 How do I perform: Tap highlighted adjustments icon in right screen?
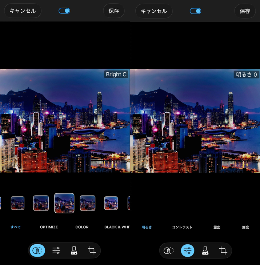(188, 250)
